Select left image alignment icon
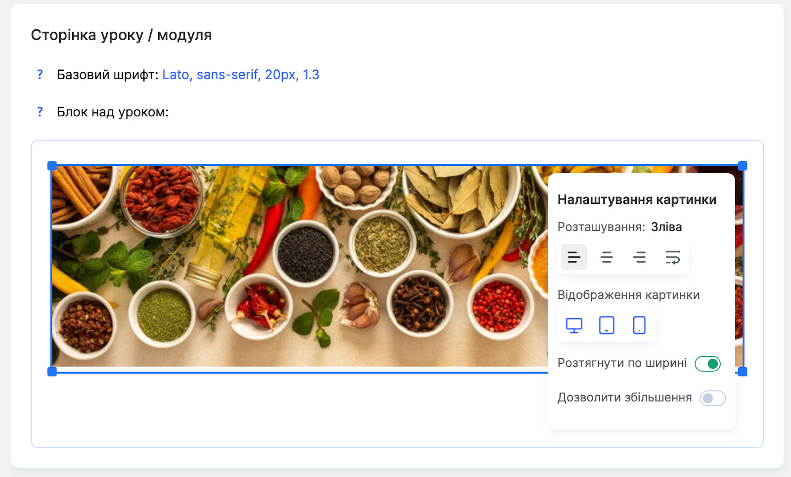Image resolution: width=791 pixels, height=477 pixels. point(574,257)
